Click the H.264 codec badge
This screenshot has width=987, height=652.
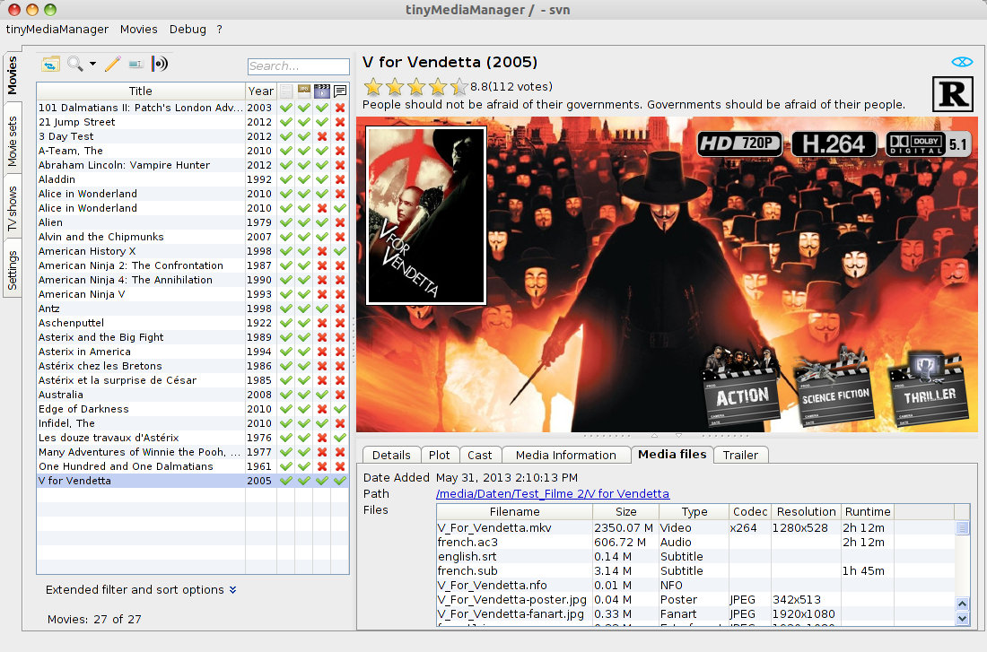point(834,144)
